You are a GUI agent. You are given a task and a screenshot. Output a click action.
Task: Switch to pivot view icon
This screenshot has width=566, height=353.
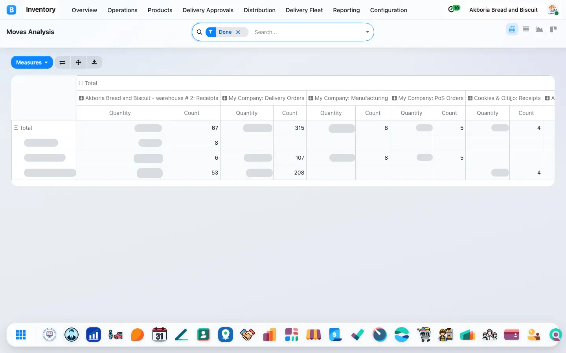pyautogui.click(x=512, y=29)
